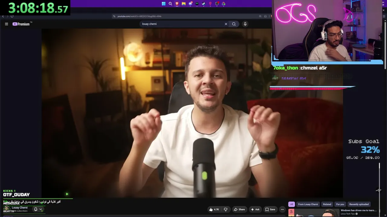Open 'Windows has driven me to tears' video
The height and width of the screenshot is (217, 387).
[359, 210]
